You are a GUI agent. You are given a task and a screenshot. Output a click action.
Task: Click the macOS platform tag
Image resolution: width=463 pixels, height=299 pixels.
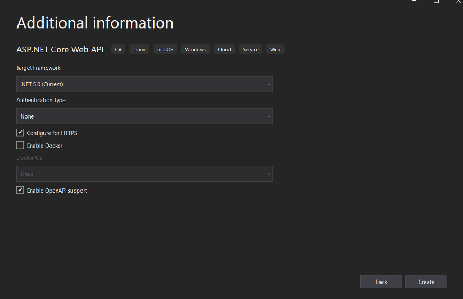pyautogui.click(x=165, y=49)
